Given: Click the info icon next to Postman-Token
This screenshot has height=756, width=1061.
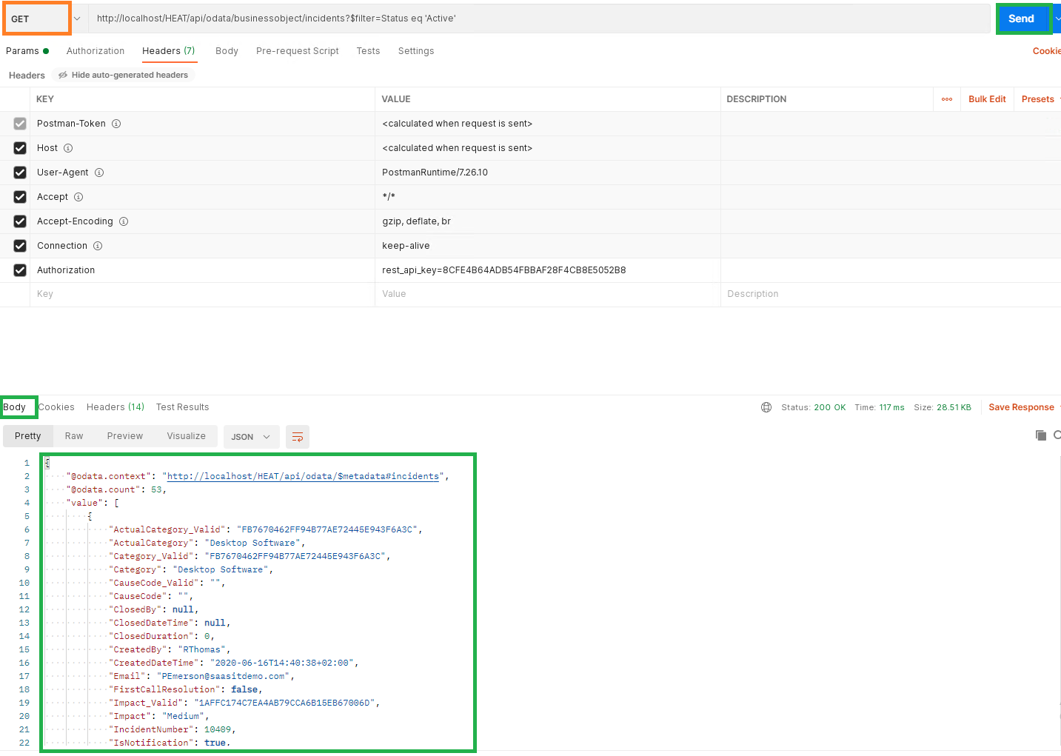Looking at the screenshot, I should [x=116, y=124].
